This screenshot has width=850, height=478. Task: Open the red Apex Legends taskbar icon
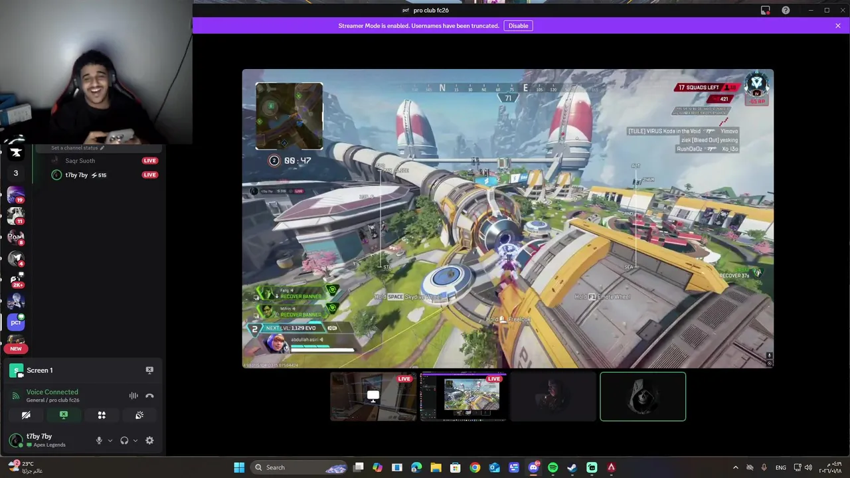pos(611,467)
